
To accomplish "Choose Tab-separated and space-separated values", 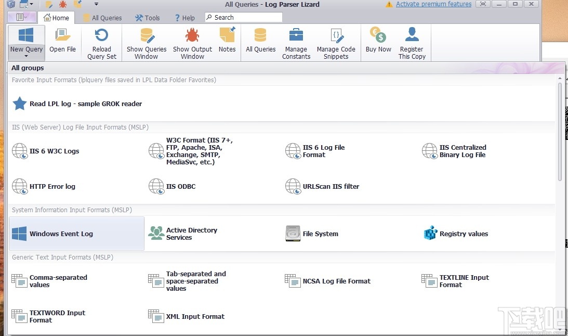I will point(214,281).
